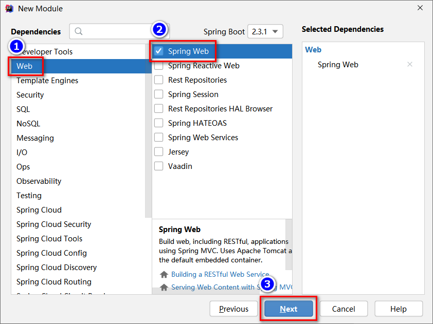Click the Spring Web entry in Selected Dependencies
The image size is (433, 324).
[x=338, y=65]
